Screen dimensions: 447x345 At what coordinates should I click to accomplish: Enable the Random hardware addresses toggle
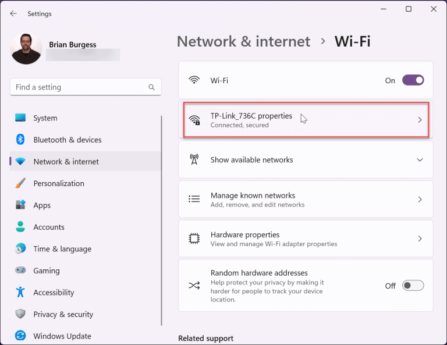[413, 286]
